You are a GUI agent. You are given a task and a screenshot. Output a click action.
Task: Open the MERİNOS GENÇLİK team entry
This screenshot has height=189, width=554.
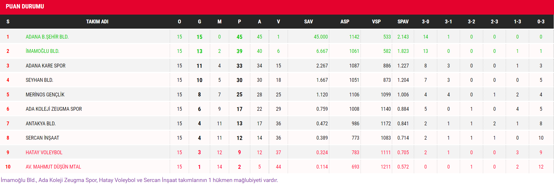click(x=45, y=95)
